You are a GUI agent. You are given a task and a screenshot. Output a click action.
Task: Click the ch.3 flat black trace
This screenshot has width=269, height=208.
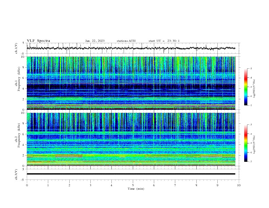tap(131, 174)
